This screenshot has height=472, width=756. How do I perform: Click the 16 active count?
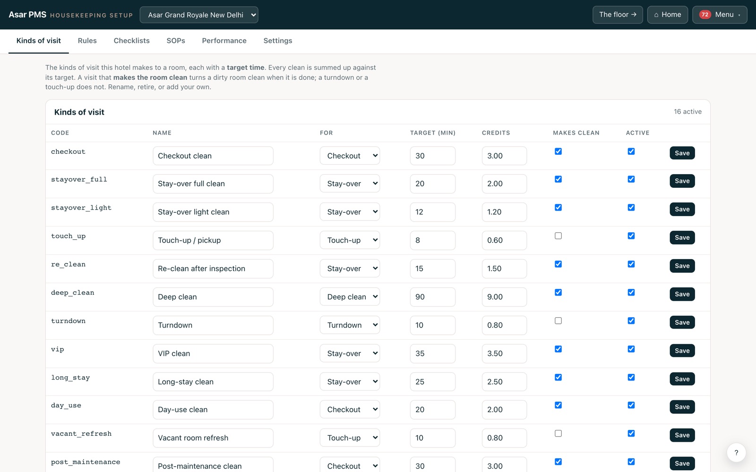pos(687,112)
